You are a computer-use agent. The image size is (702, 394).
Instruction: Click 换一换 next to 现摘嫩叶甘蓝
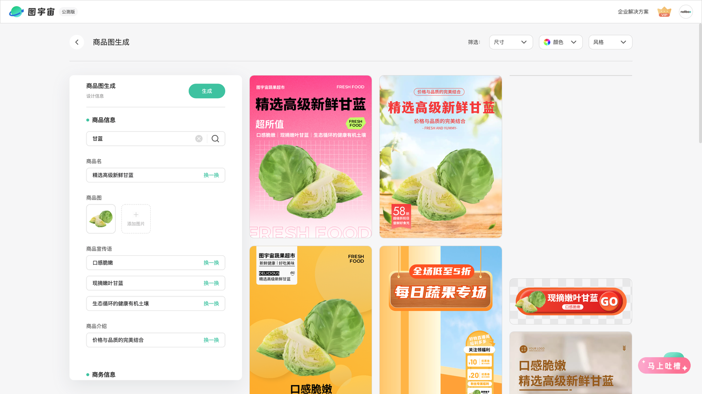point(211,283)
